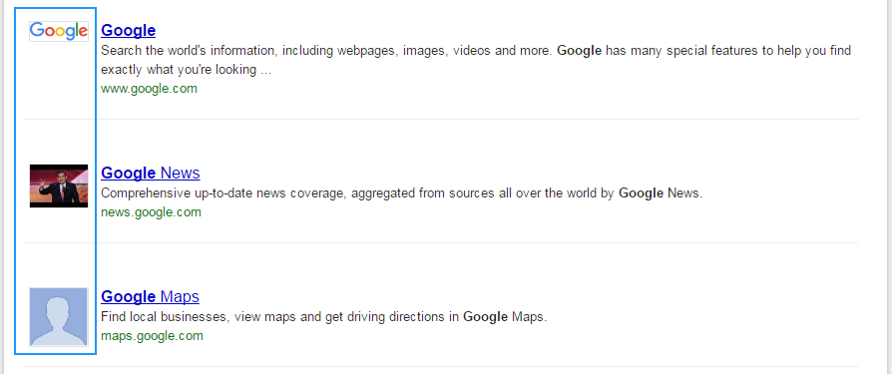The width and height of the screenshot is (892, 374).
Task: Click the news.google.com green URL
Action: tap(151, 212)
